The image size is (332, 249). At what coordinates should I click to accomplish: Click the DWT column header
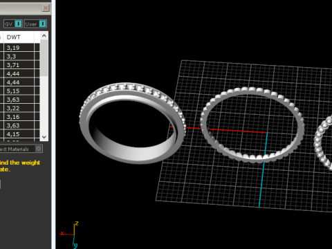click(x=19, y=37)
